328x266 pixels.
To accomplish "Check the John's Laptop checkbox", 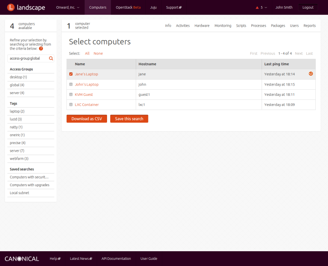I will [71, 84].
